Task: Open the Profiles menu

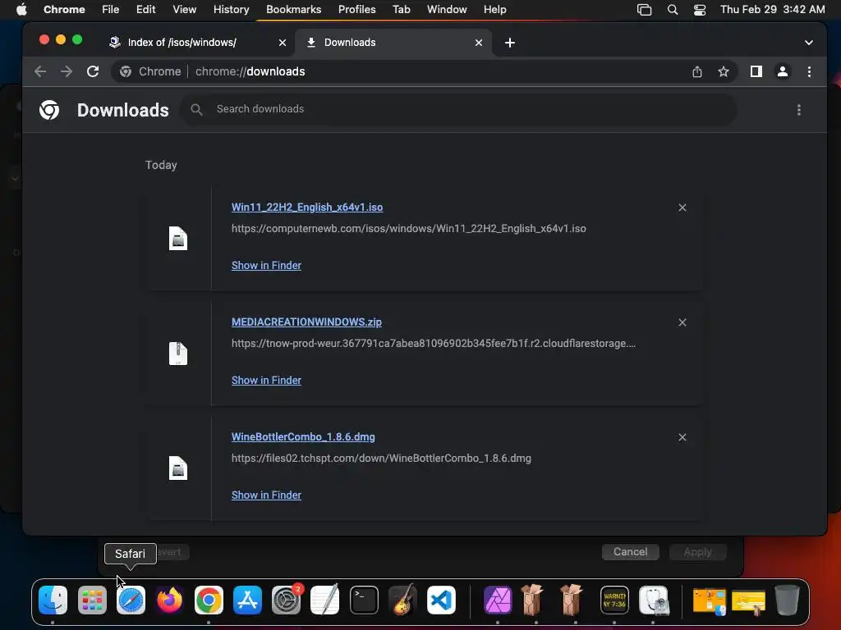Action: point(356,10)
